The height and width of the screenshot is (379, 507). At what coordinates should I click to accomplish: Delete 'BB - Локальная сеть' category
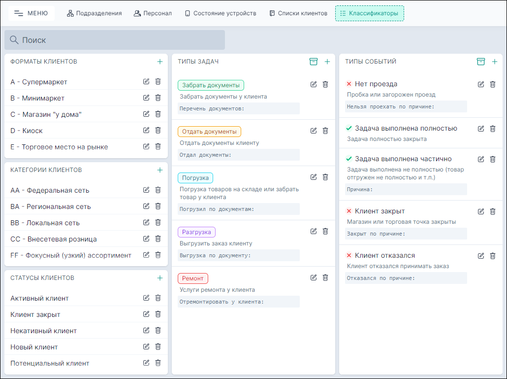tap(158, 222)
